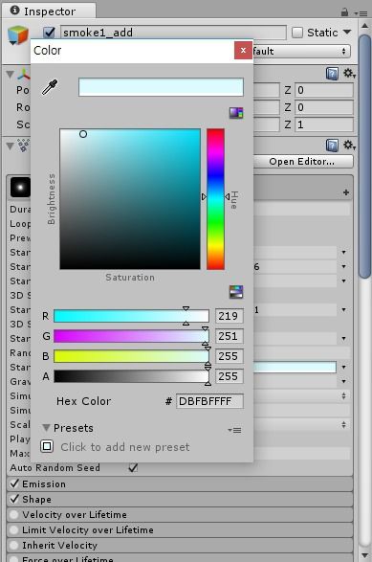Image resolution: width=372 pixels, height=562 pixels.
Task: Collapse the Presets section
Action: point(46,428)
